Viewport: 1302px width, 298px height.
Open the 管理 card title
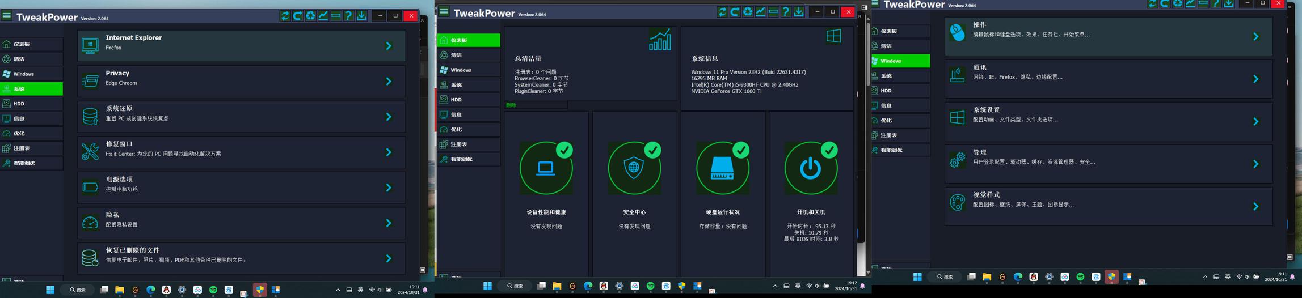click(x=980, y=152)
